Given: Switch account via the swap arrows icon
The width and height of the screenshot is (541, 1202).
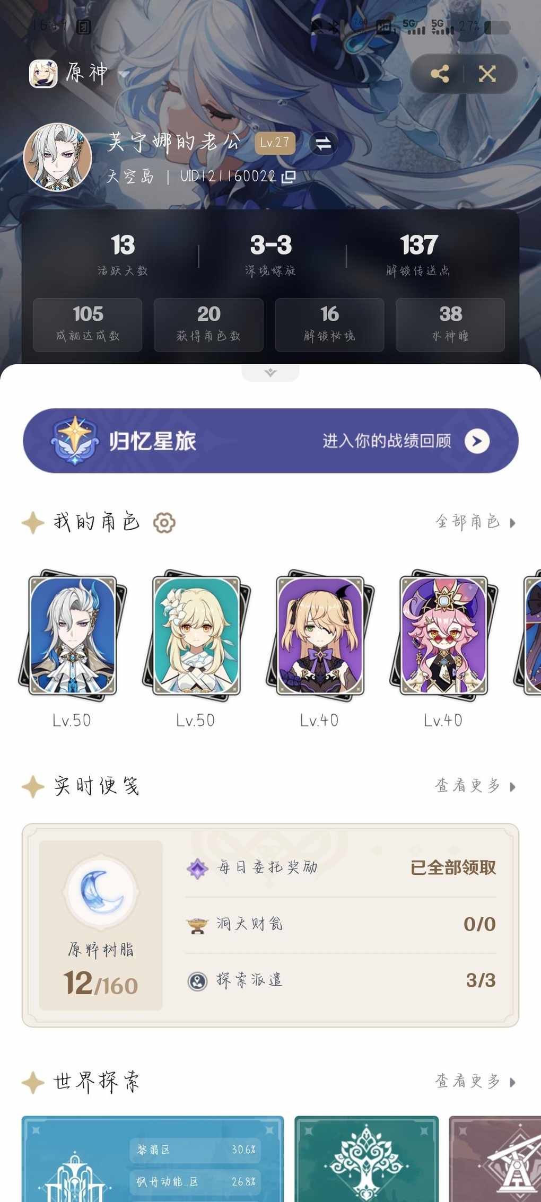Looking at the screenshot, I should [323, 143].
